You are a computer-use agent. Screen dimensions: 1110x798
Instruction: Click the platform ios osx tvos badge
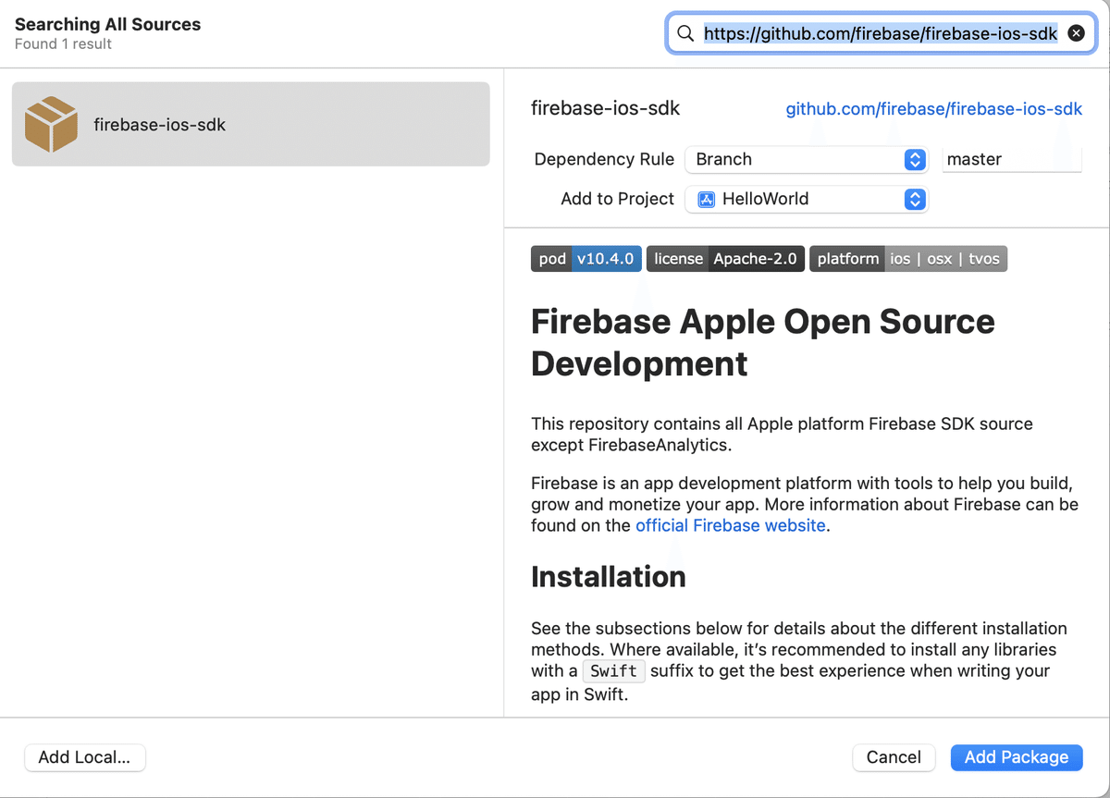pos(907,259)
